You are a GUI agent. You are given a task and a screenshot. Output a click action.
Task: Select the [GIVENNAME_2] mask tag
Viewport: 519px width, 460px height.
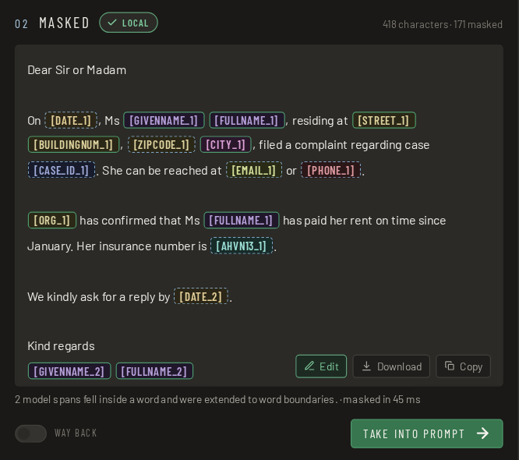pyautogui.click(x=69, y=371)
